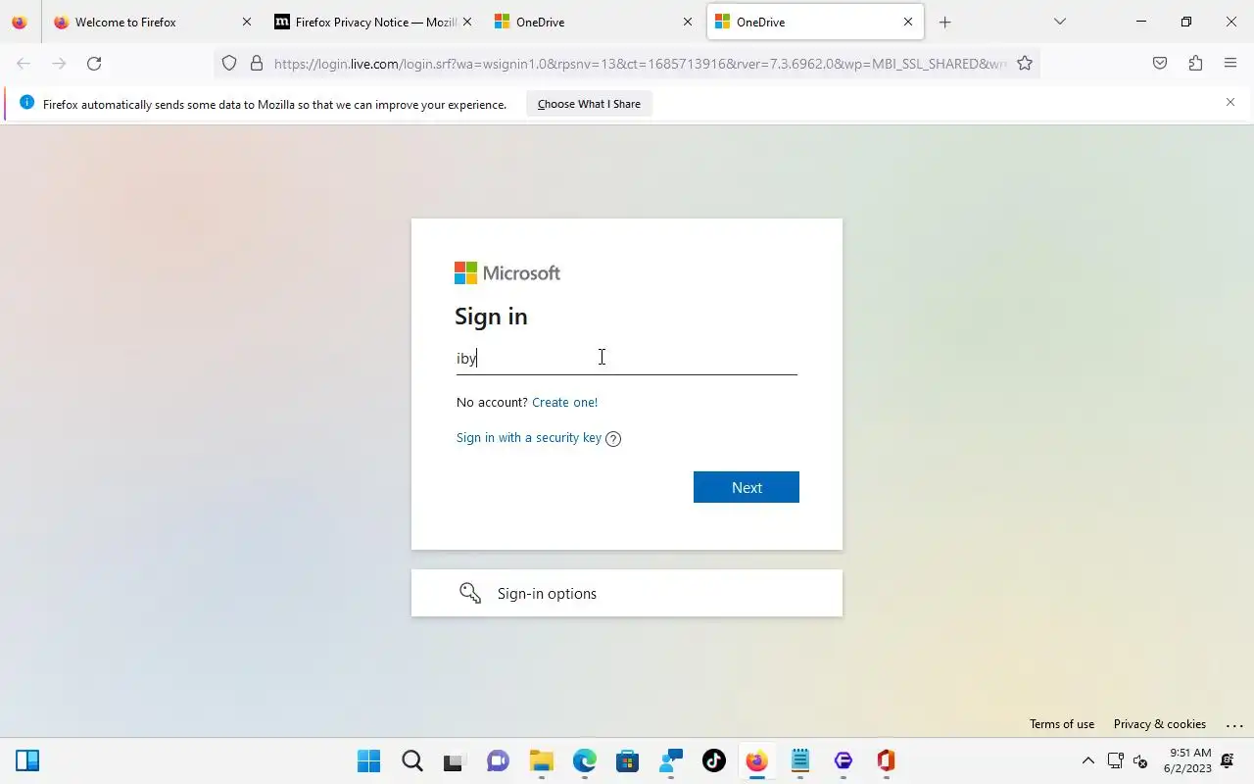The height and width of the screenshot is (784, 1254).
Task: Open File Explorer from taskbar
Action: [x=542, y=761]
